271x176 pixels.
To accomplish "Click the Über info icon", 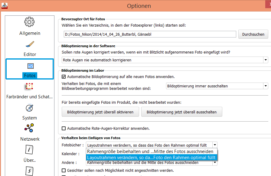I will click(30, 150).
